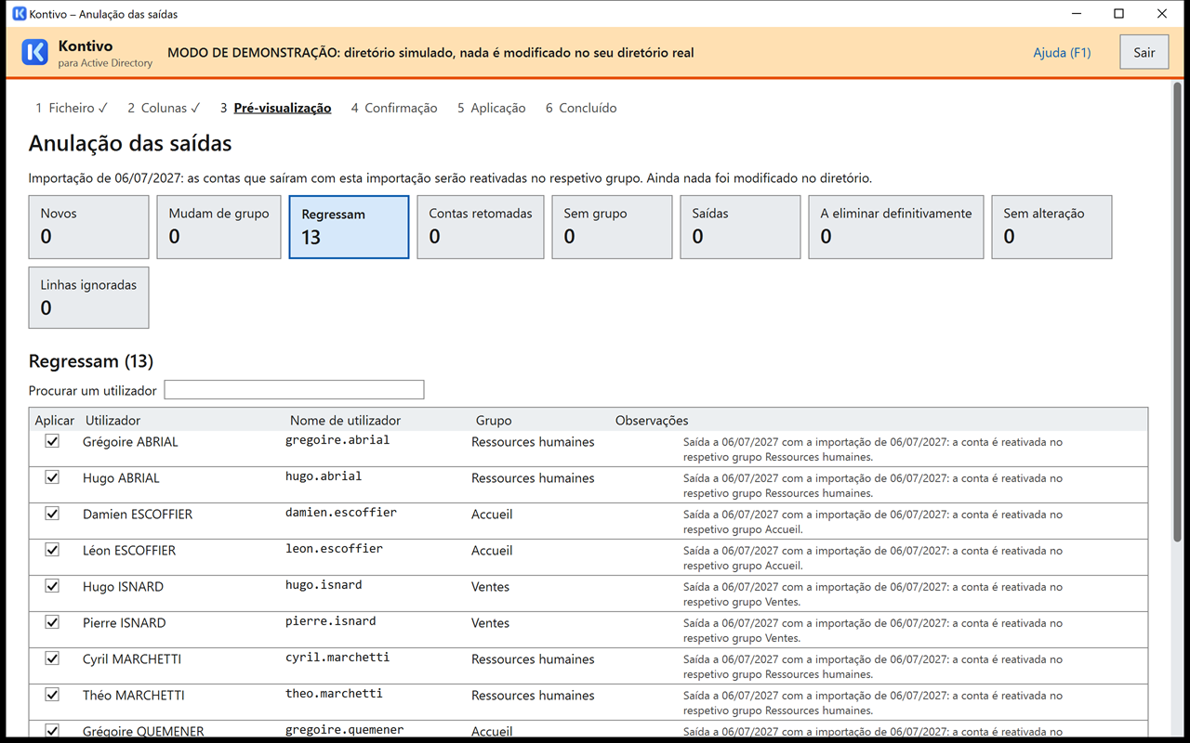Image resolution: width=1190 pixels, height=743 pixels.
Task: Toggle Théo MARCHETTI's checkbox
Action: click(x=52, y=695)
